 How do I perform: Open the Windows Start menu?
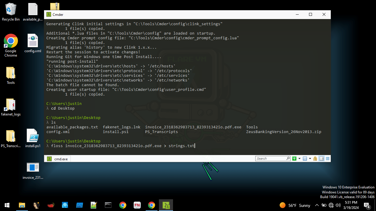7,205
